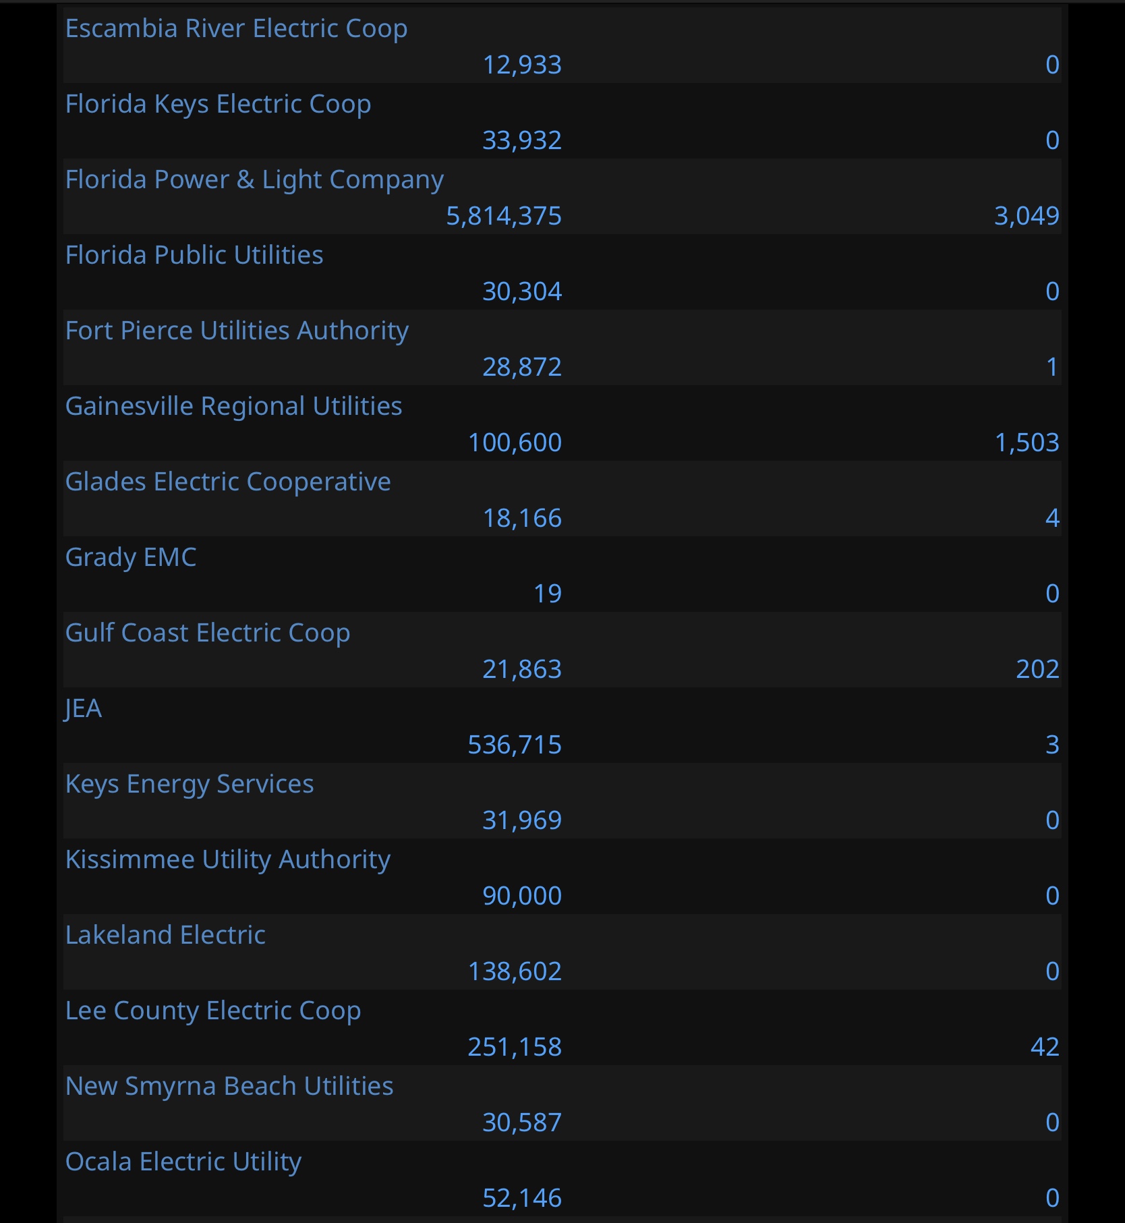Select Gulf Coast Electric Coop

pyautogui.click(x=208, y=633)
